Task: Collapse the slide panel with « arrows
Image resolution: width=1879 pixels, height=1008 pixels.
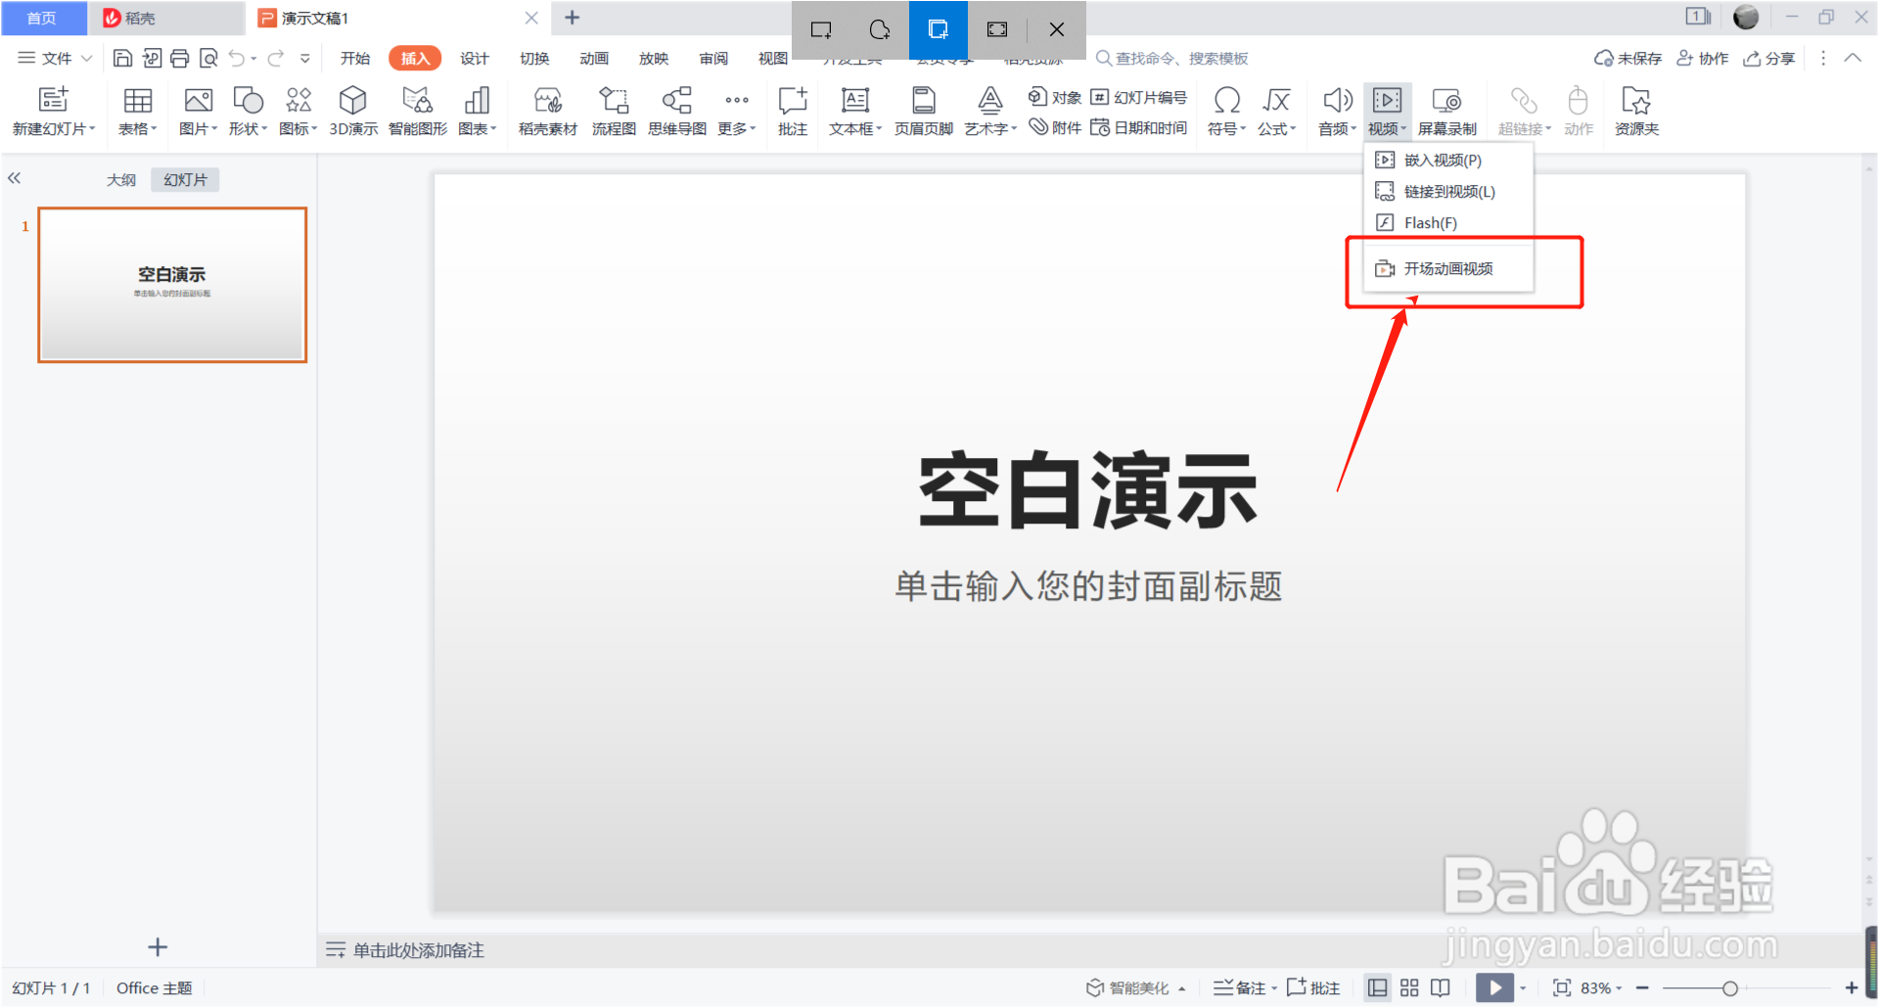Action: click(14, 178)
